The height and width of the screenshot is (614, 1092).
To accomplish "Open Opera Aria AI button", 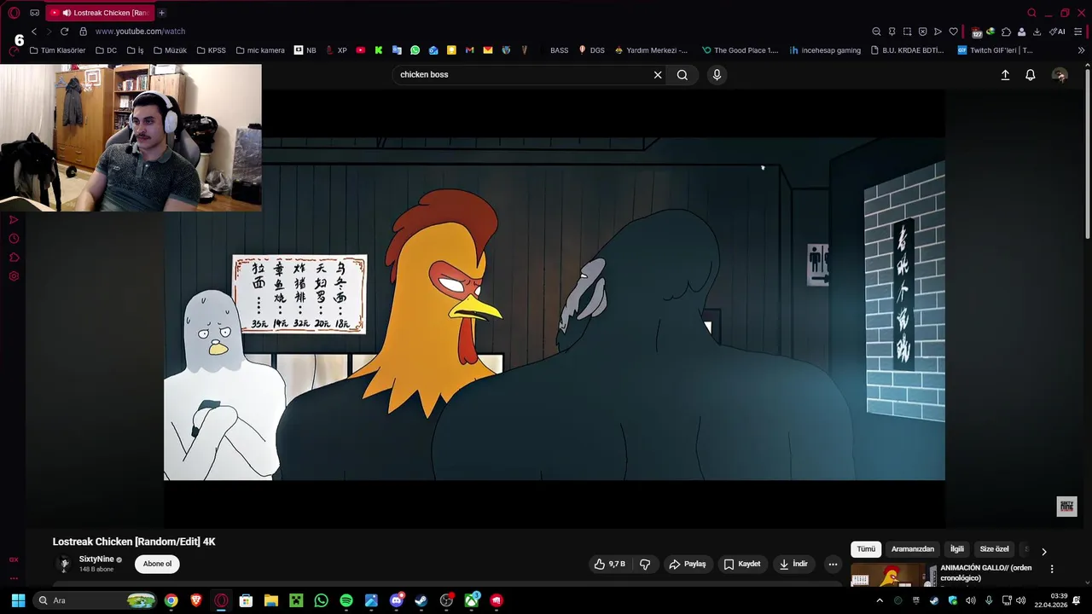I will point(1057,32).
